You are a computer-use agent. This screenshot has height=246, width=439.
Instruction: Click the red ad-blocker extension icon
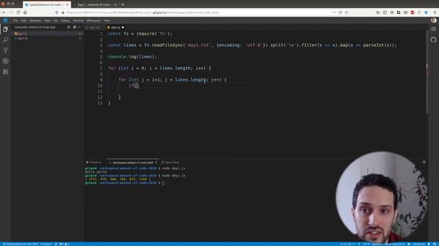click(x=412, y=12)
